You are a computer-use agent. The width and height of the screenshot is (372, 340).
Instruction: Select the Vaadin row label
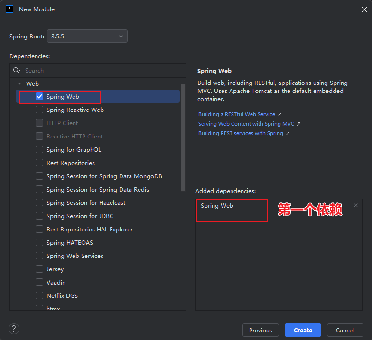click(56, 283)
